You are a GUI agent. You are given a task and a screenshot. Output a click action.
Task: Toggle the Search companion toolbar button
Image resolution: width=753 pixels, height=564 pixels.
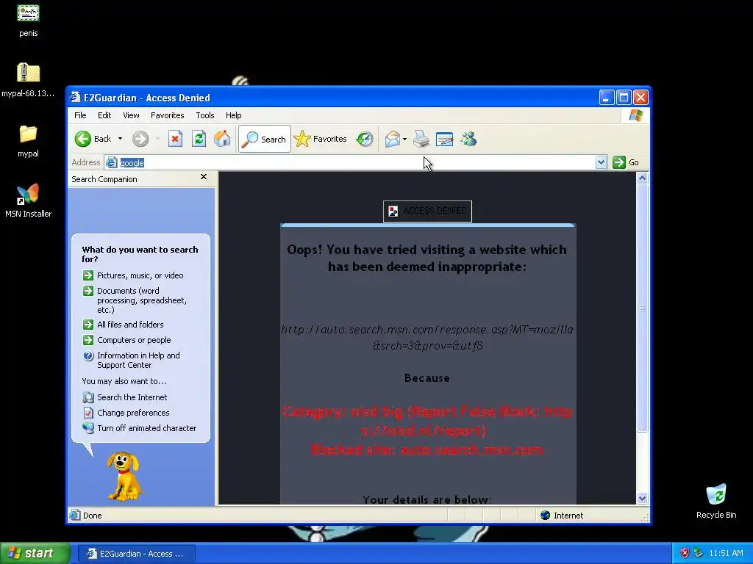[265, 139]
